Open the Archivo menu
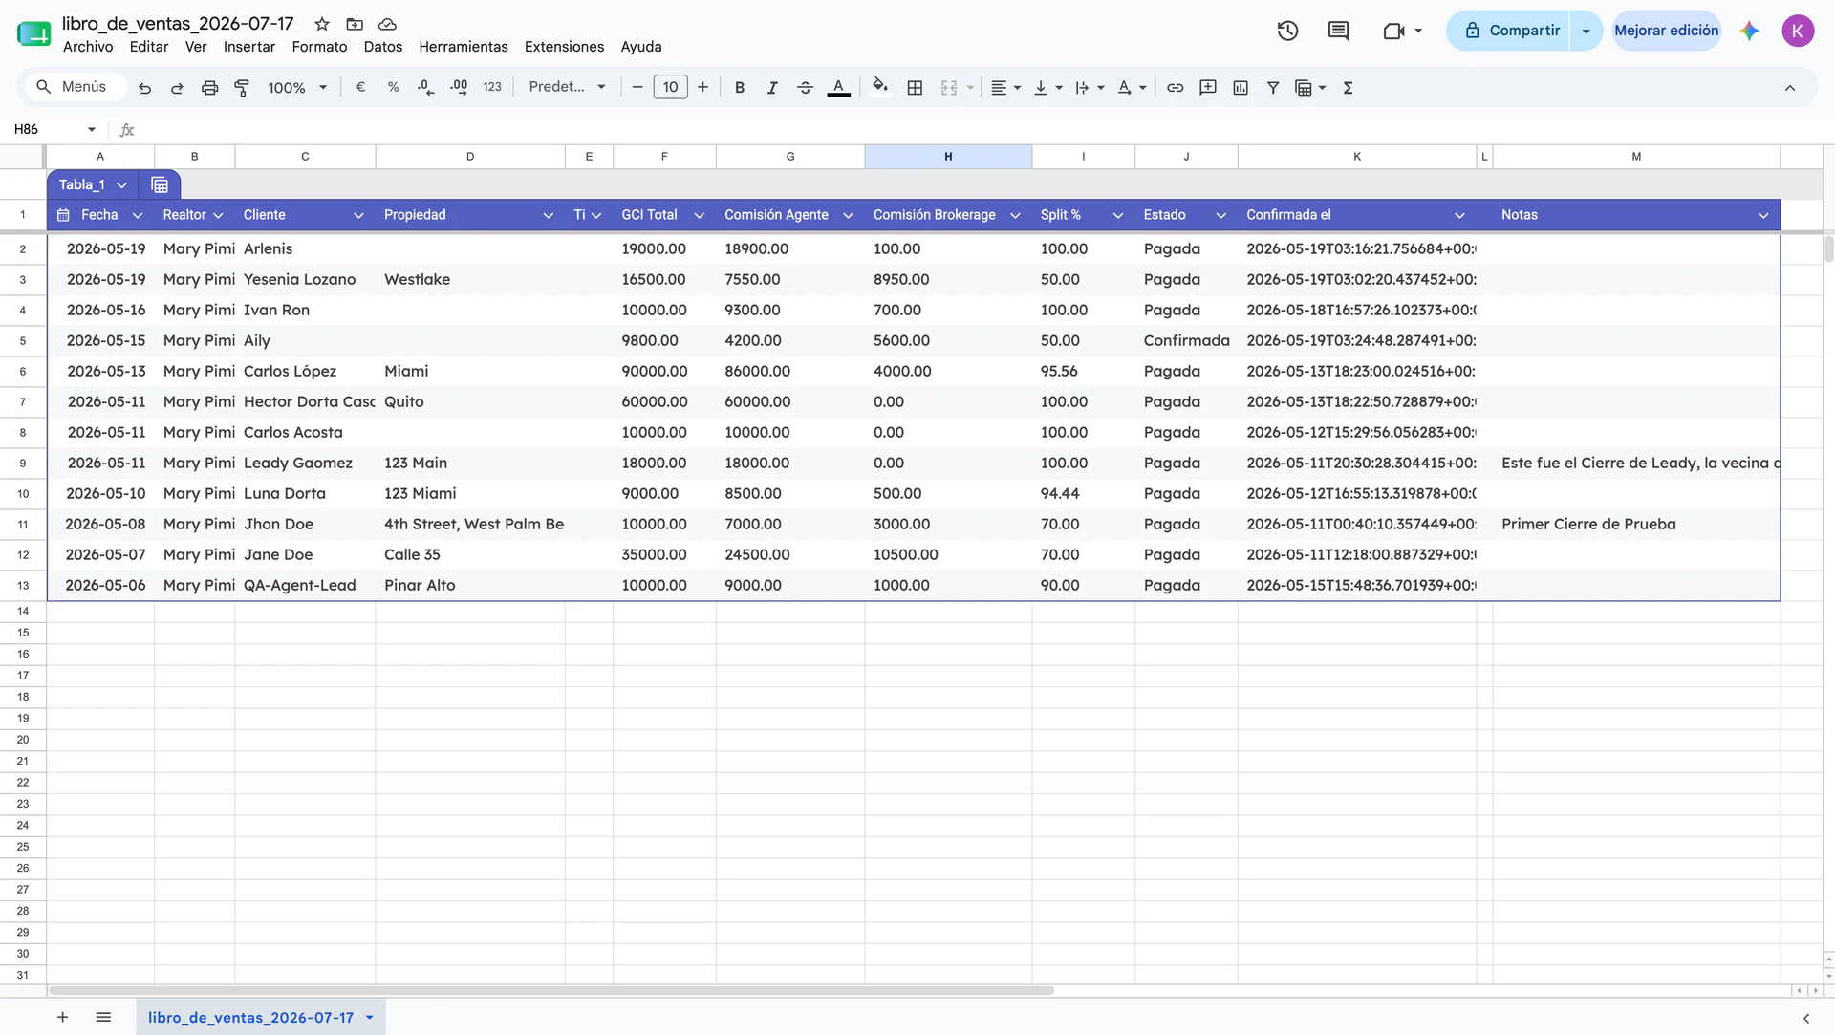1835x1035 pixels. tap(88, 47)
